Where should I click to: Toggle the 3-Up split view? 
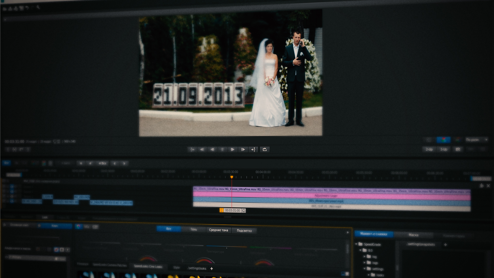(x=444, y=149)
